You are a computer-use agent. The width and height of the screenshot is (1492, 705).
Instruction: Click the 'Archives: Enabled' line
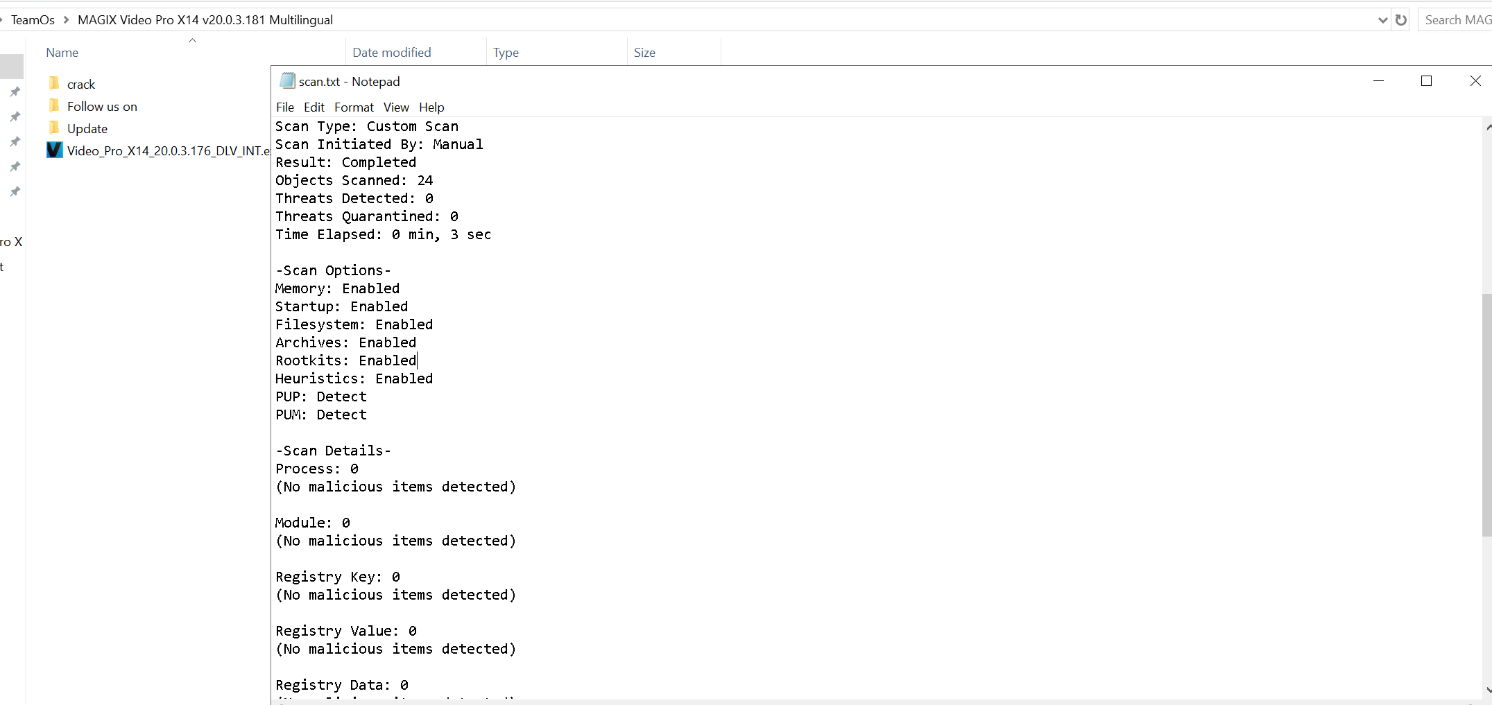pos(346,342)
